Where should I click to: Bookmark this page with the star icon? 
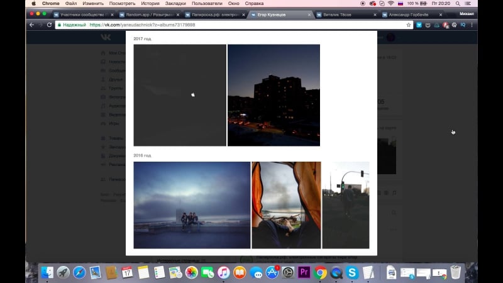[x=409, y=25]
